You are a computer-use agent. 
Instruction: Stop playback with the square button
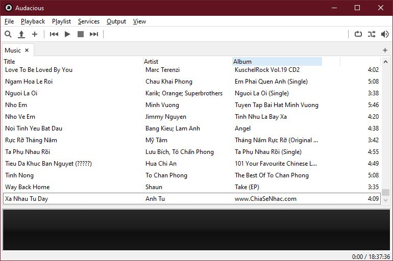[81, 34]
